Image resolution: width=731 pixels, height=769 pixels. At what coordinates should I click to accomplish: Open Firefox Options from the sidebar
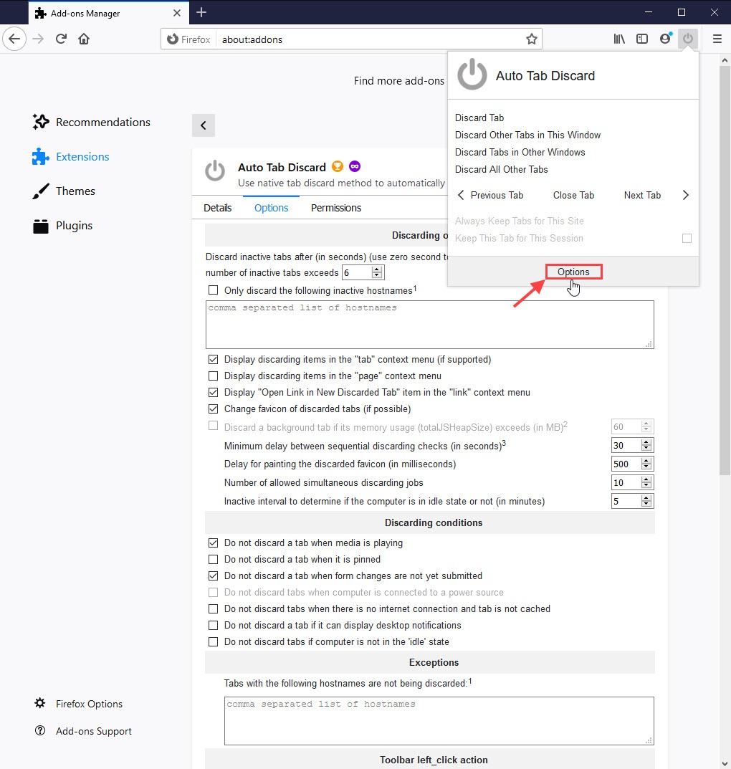pyautogui.click(x=87, y=704)
